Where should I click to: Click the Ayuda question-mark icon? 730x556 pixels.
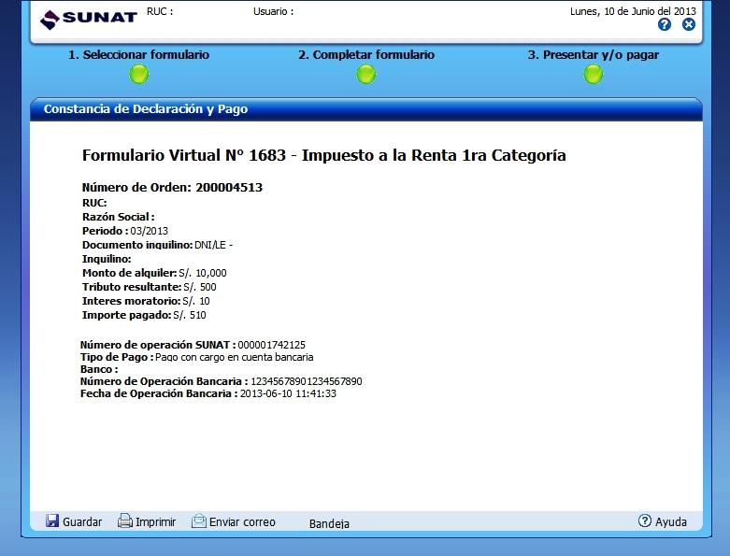click(x=644, y=520)
